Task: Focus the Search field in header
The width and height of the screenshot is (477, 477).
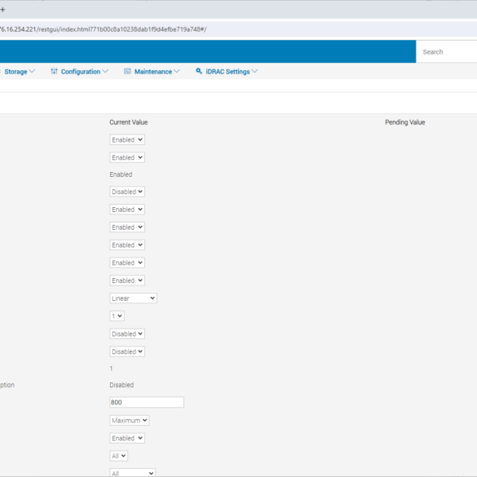Action: pyautogui.click(x=446, y=51)
